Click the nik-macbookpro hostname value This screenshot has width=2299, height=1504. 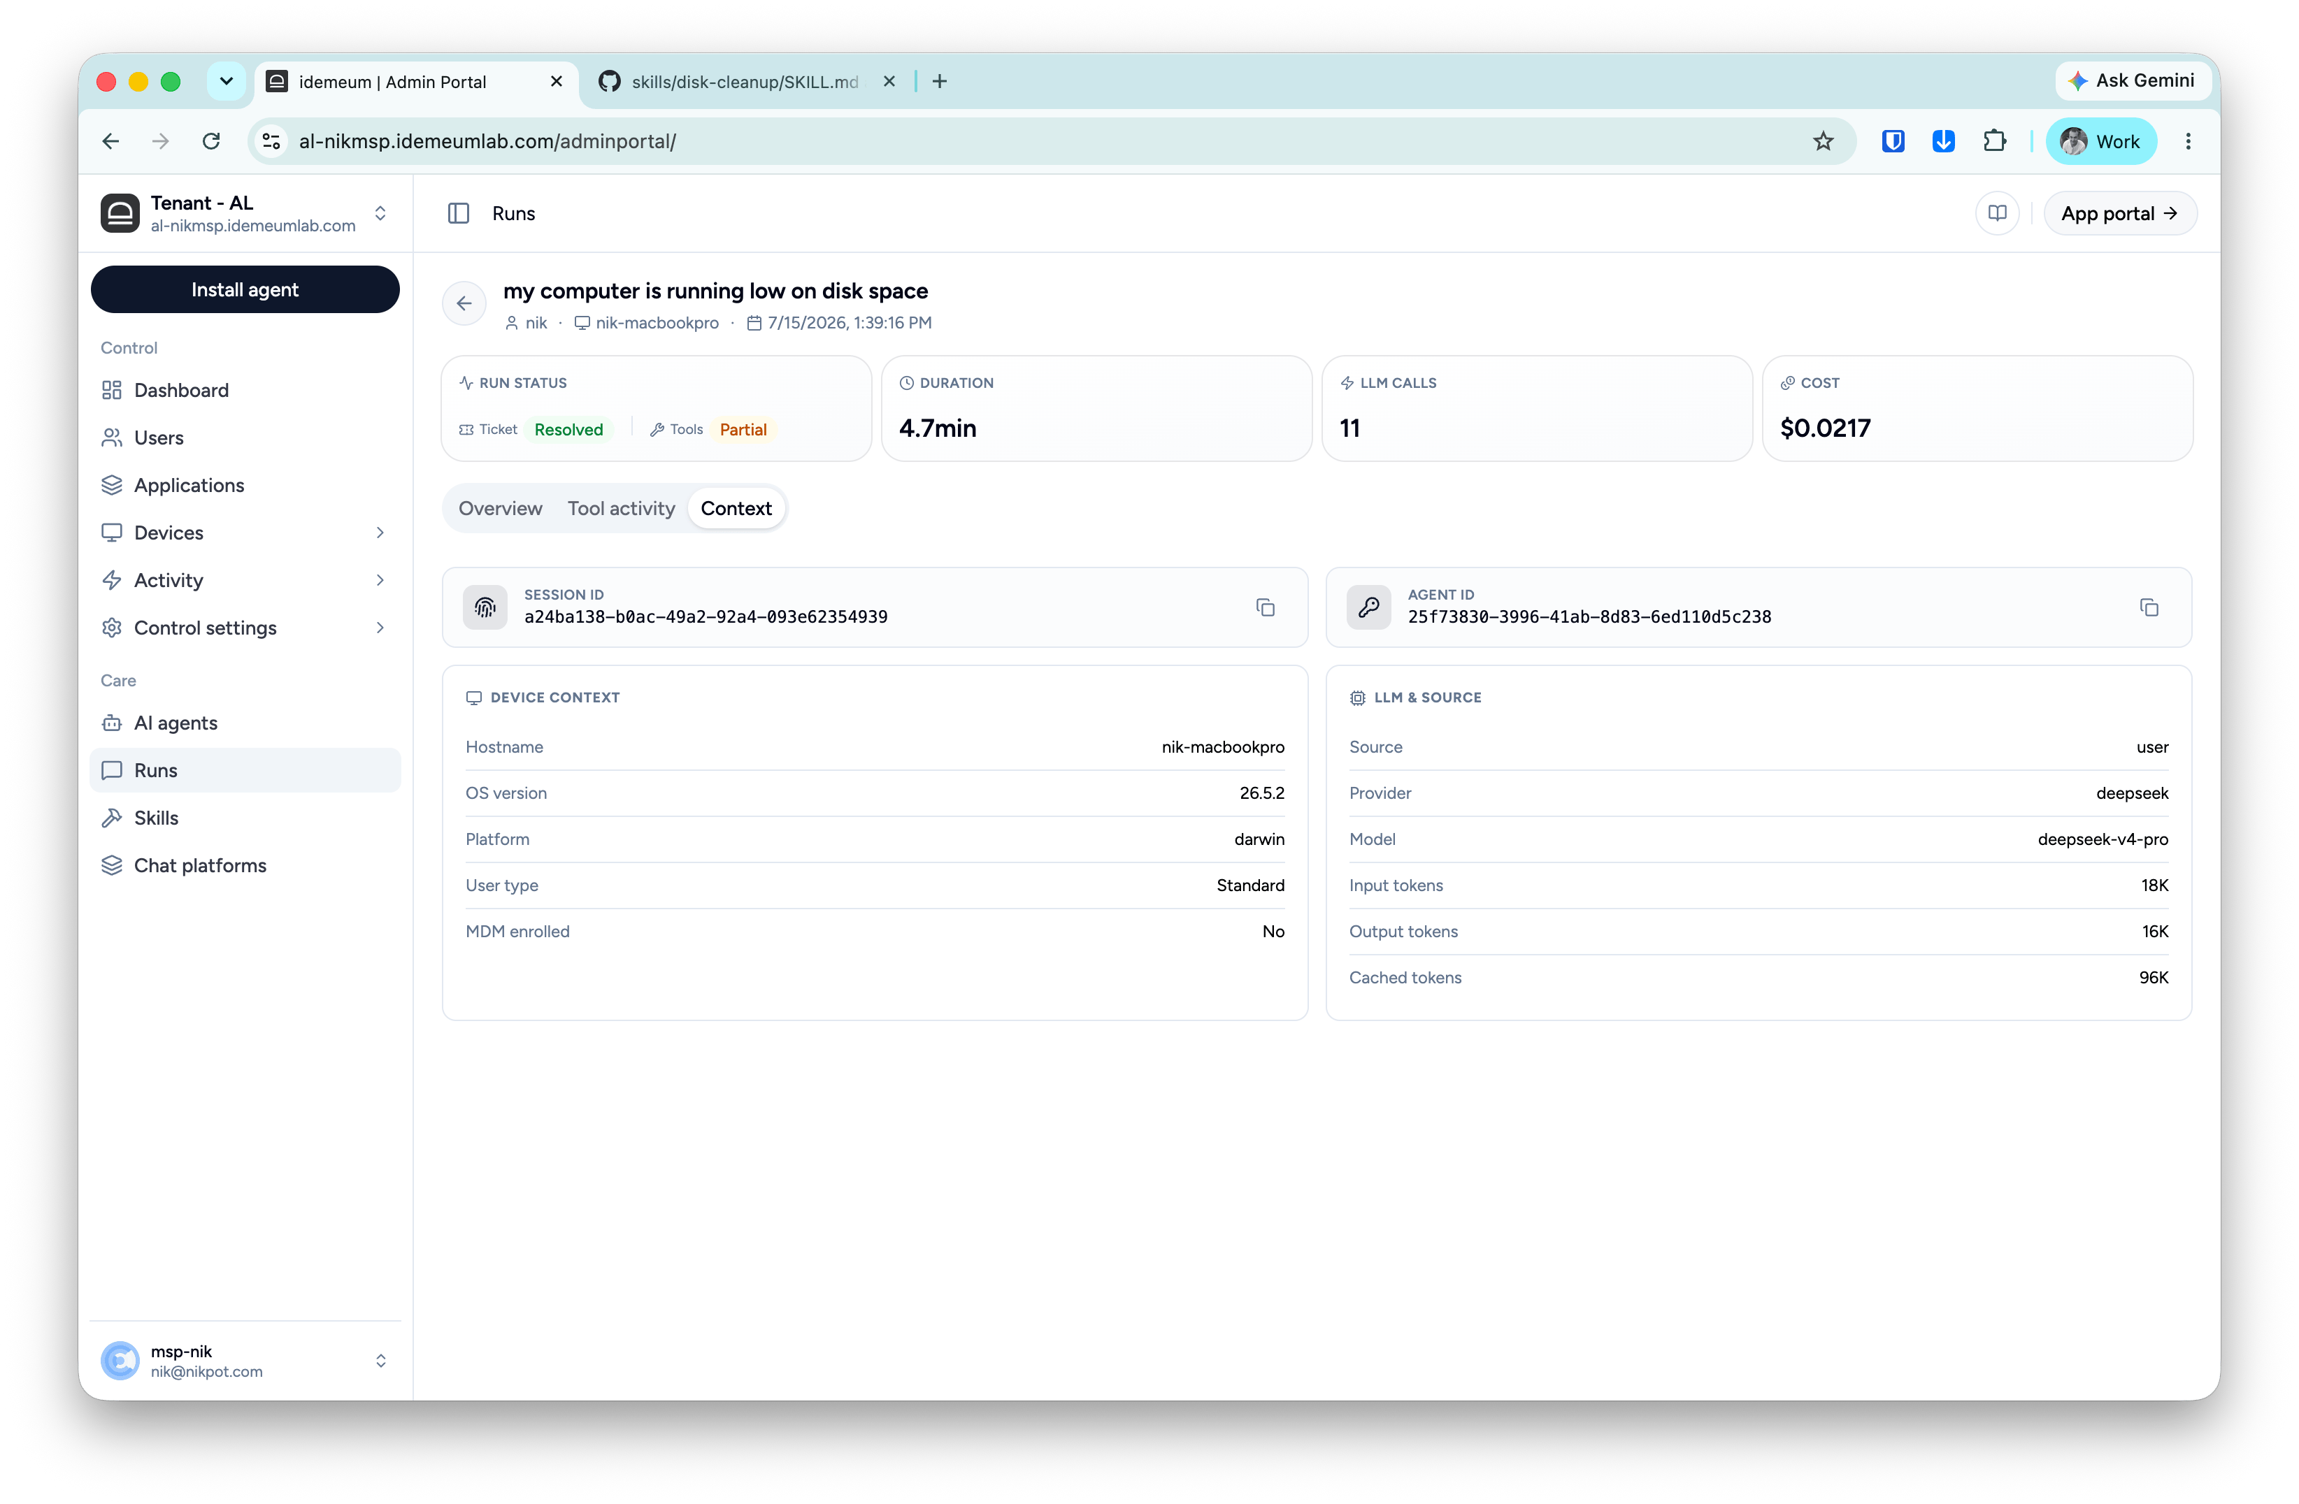1222,747
